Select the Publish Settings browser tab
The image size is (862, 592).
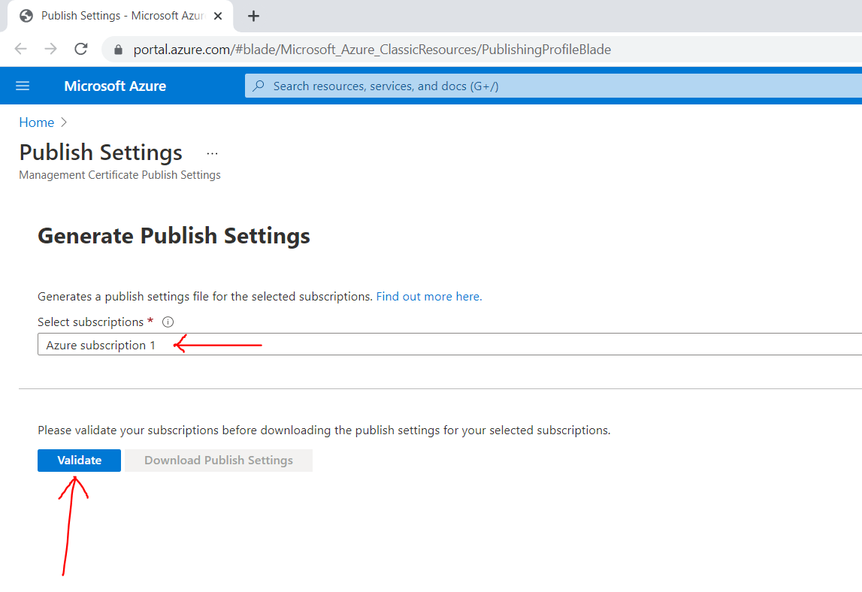[120, 16]
